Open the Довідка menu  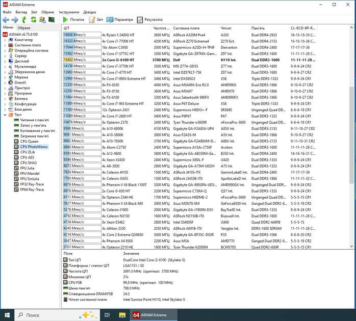pos(89,12)
